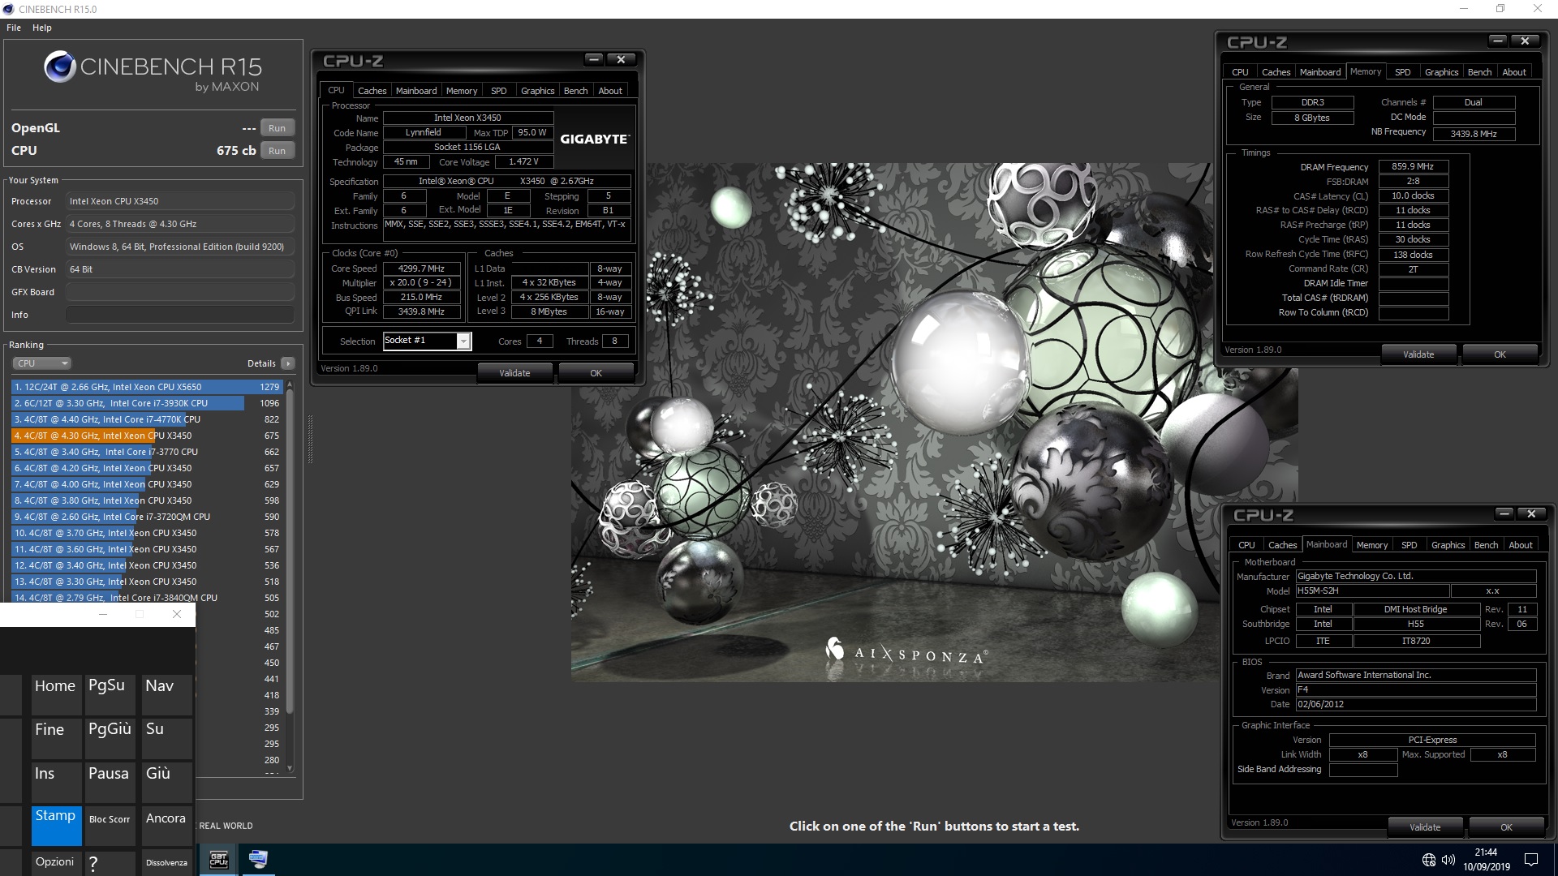Select ranking row Core i7-3720QM 590
The width and height of the screenshot is (1558, 876).
(147, 517)
